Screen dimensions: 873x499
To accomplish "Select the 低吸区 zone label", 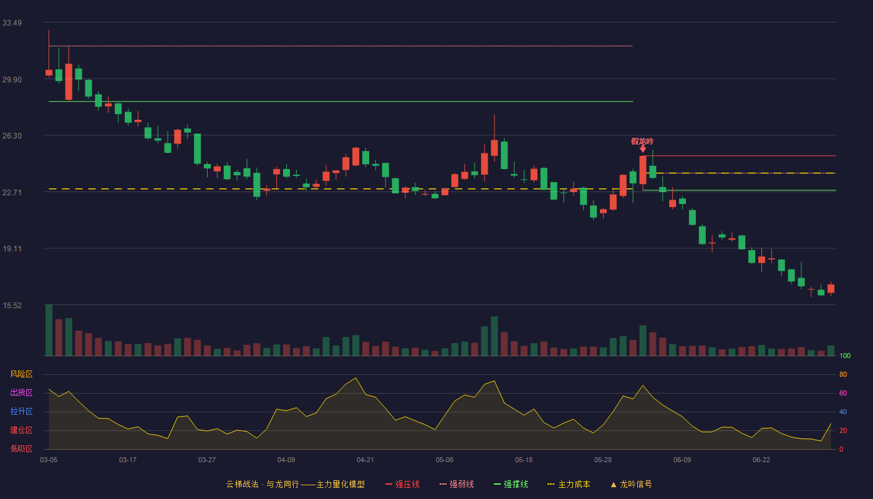I will [21, 448].
